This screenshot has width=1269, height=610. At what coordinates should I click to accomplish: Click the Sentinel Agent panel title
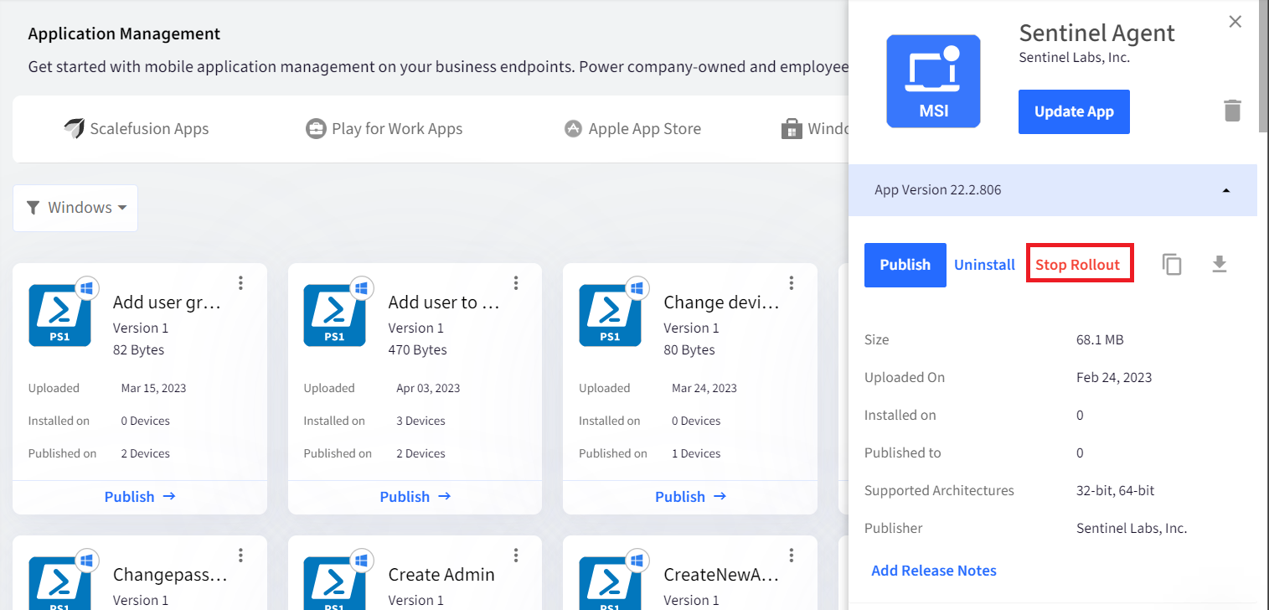pyautogui.click(x=1096, y=33)
